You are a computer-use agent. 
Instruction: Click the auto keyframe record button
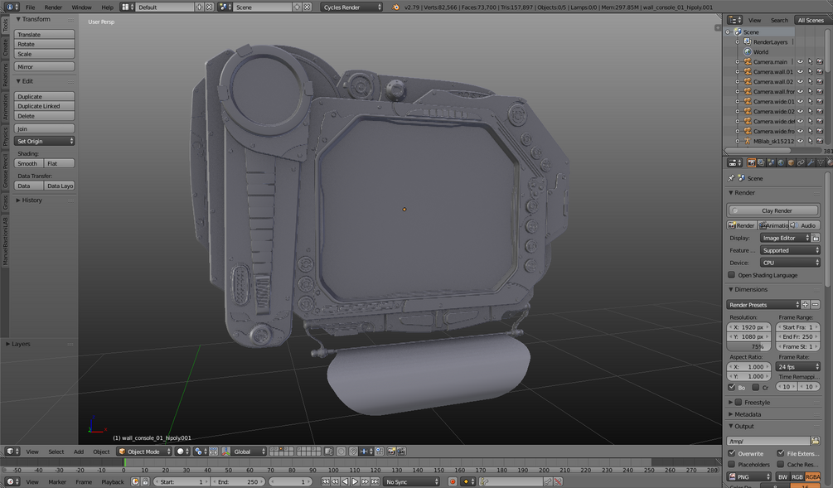click(453, 481)
